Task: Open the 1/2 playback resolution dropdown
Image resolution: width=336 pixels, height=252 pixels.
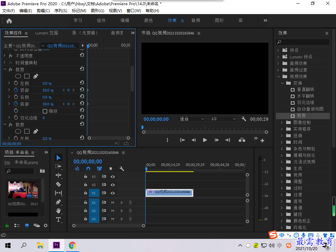Action: (223, 119)
